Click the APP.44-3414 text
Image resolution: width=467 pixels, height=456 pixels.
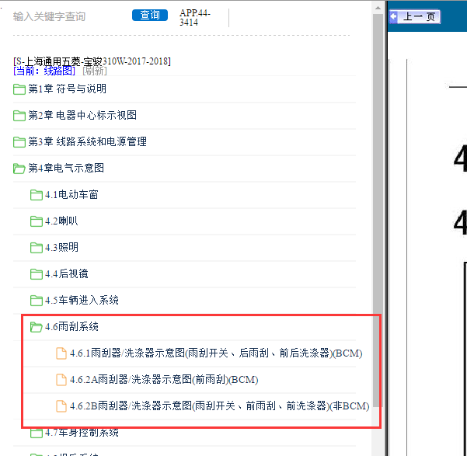(x=195, y=18)
